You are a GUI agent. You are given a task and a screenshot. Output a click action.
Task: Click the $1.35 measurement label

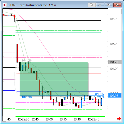pos(100,94)
